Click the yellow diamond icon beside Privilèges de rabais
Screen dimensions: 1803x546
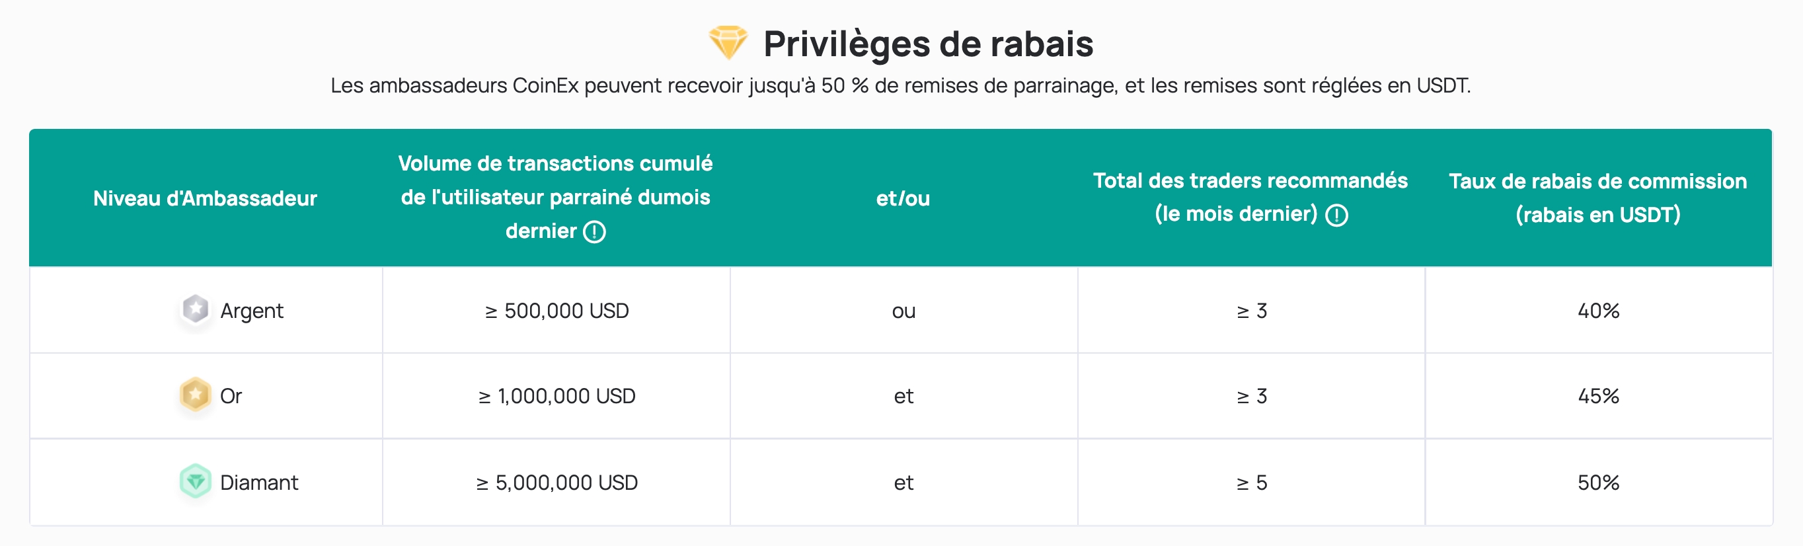[728, 43]
